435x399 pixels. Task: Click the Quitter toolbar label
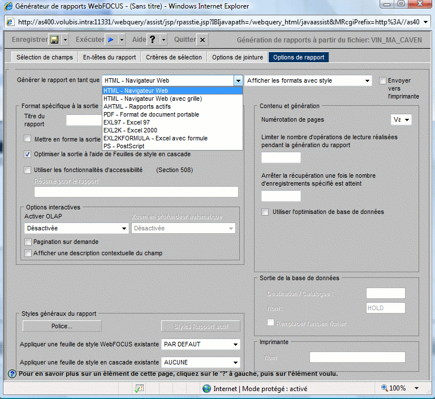coord(185,40)
